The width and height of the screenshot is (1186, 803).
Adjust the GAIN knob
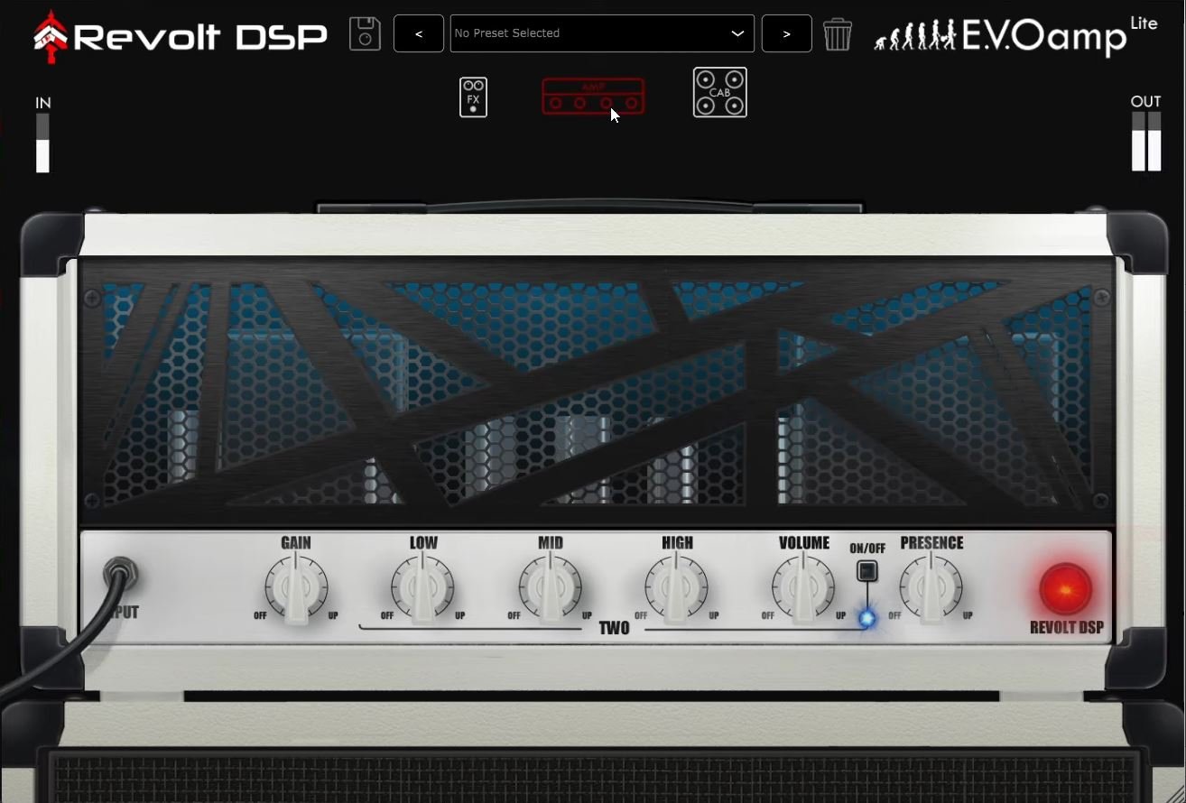[295, 586]
